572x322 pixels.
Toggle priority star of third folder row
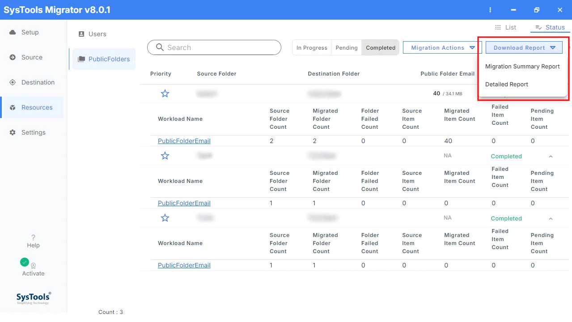coord(165,218)
